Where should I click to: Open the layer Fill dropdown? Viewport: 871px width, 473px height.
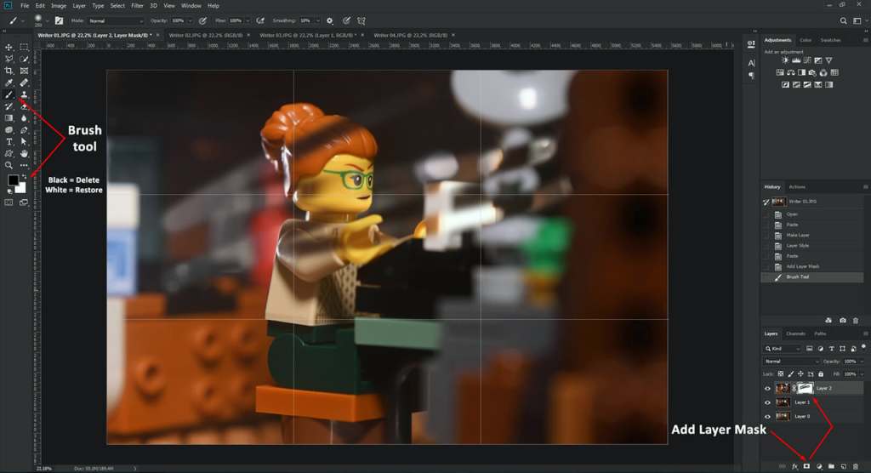click(x=862, y=374)
